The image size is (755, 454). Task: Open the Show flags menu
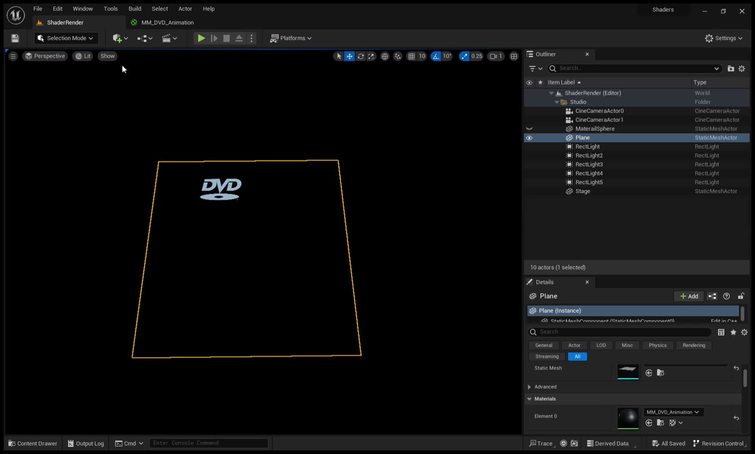tap(107, 56)
